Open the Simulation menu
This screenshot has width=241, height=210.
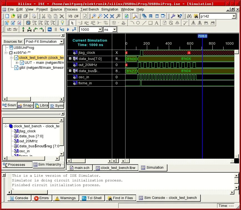tap(110, 9)
